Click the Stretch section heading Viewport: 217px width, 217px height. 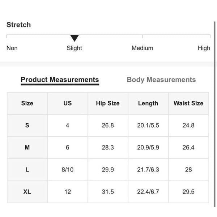pyautogui.click(x=19, y=25)
